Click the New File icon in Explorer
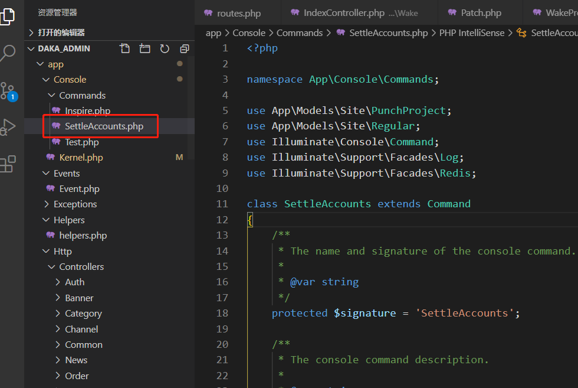 (x=125, y=48)
